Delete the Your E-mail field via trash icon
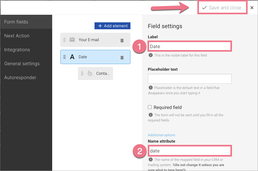Screen dimensions: 258x171 [122, 40]
